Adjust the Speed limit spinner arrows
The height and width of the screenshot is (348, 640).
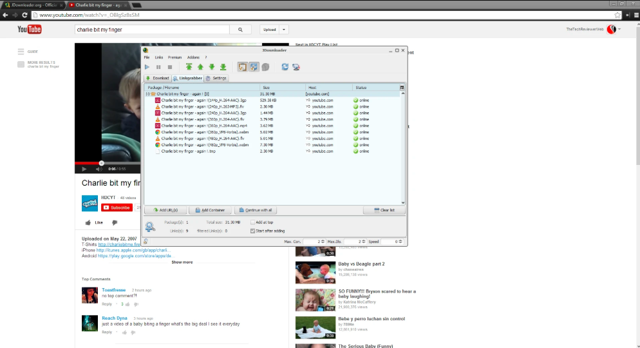click(400, 242)
